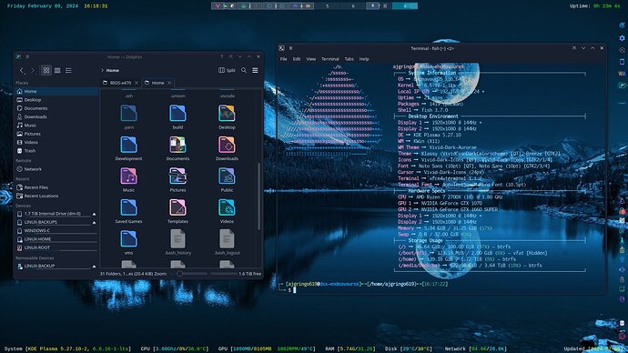Open WINDOWS-C device
Screen dimensions: 628x353
click(56, 230)
